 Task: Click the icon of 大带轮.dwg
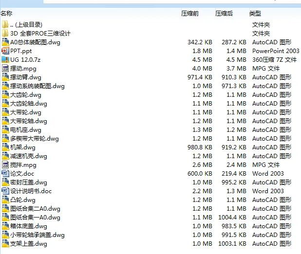pyautogui.click(x=5, y=112)
